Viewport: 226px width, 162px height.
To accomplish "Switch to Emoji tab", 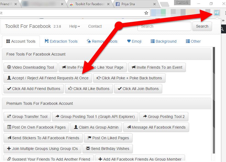I will click(x=134, y=41).
